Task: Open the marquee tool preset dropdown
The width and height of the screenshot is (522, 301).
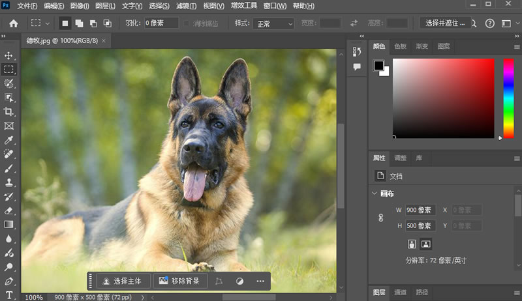Action: (x=47, y=23)
